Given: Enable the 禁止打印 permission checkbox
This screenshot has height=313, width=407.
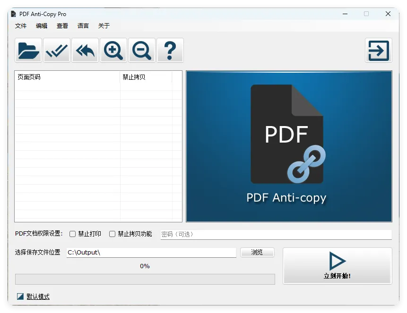Looking at the screenshot, I should click(x=72, y=234).
